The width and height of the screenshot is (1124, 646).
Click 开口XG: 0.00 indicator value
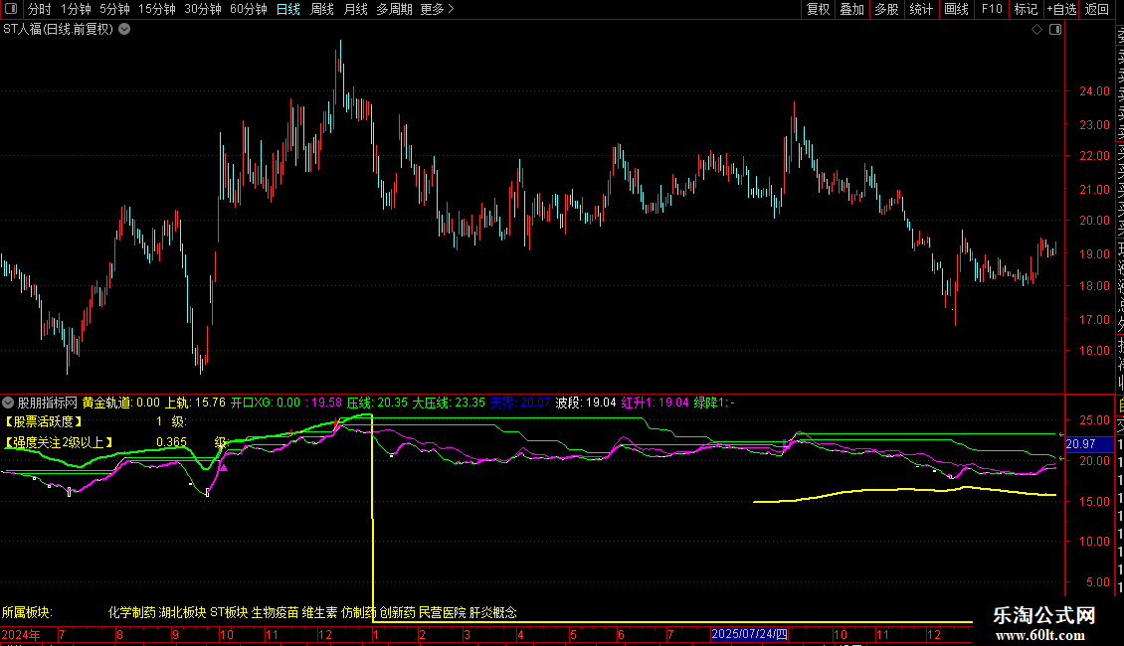pos(266,404)
